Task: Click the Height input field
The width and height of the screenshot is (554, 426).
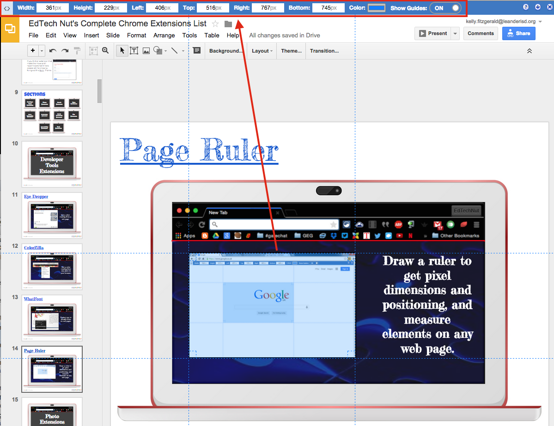Action: 111,8
